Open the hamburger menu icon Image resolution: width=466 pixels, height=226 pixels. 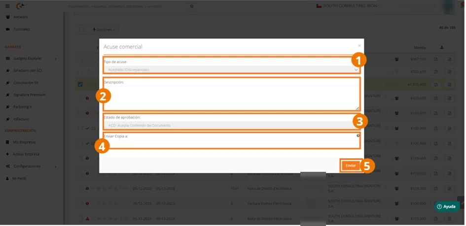point(7,6)
